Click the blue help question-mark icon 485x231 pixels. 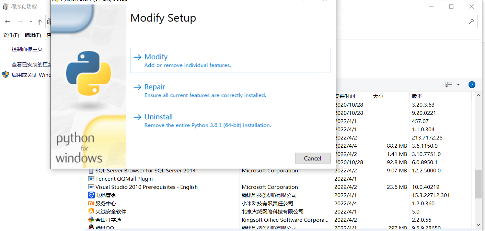[472, 85]
